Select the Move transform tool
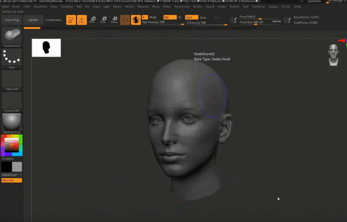 [93, 20]
